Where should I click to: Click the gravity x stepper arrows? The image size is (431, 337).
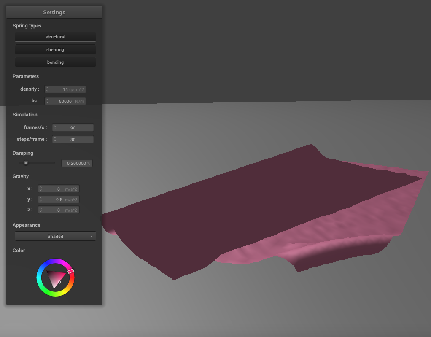coord(41,189)
